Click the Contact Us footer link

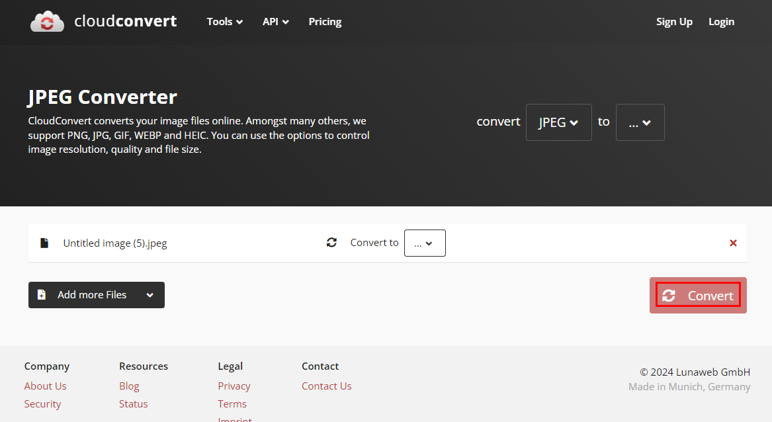(x=326, y=386)
